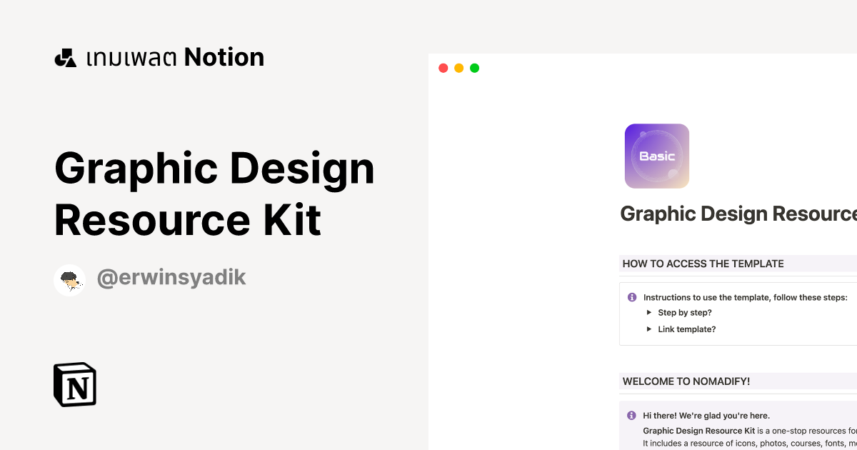Click the info icon in the welcome callout
Image resolution: width=857 pixels, height=450 pixels.
(631, 415)
